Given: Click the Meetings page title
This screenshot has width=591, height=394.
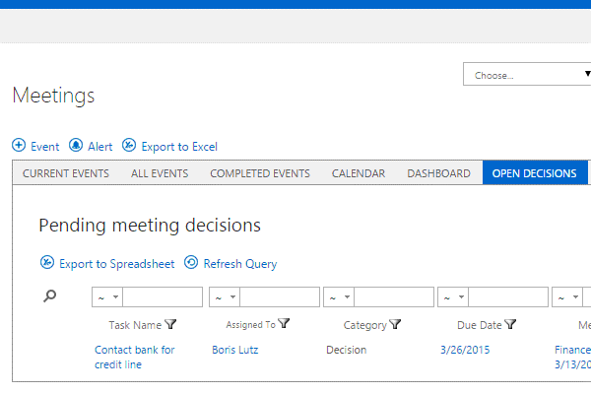Looking at the screenshot, I should 53,96.
